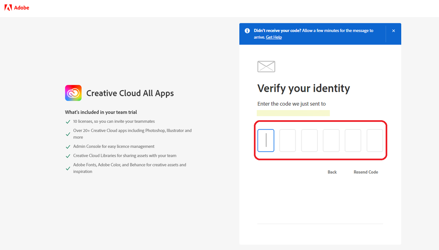The height and width of the screenshot is (250, 439).
Task: Click Resend Code
Action: pos(366,172)
